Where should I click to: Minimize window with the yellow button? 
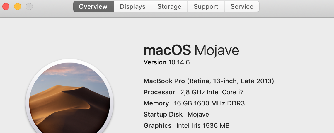pyautogui.click(x=18, y=6)
